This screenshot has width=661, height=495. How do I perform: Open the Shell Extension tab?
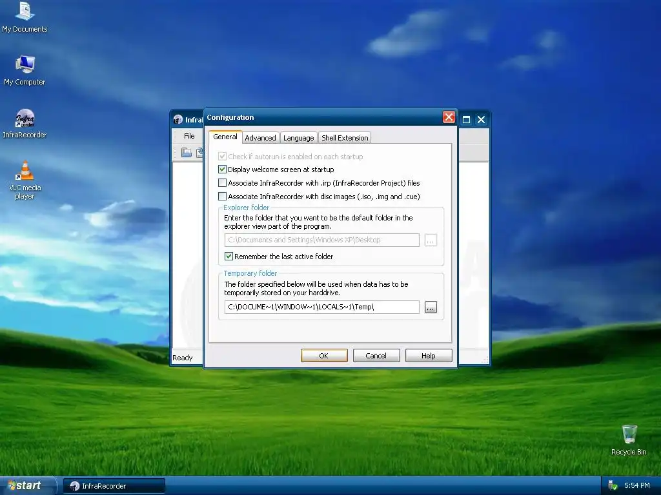point(345,138)
